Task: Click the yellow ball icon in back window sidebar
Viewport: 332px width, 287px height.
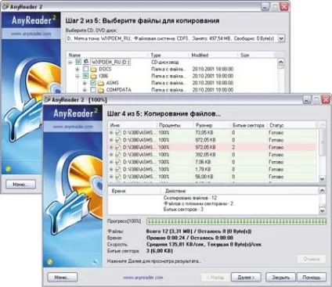Action: [9, 169]
